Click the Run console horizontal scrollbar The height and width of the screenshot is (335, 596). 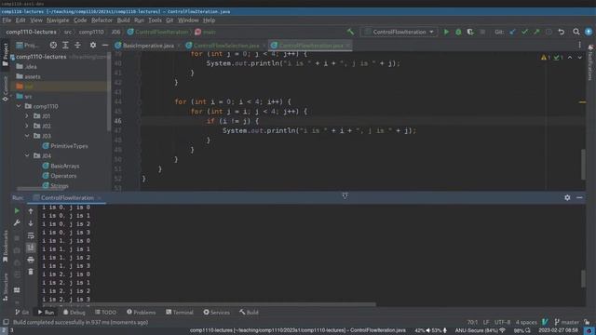click(209, 304)
